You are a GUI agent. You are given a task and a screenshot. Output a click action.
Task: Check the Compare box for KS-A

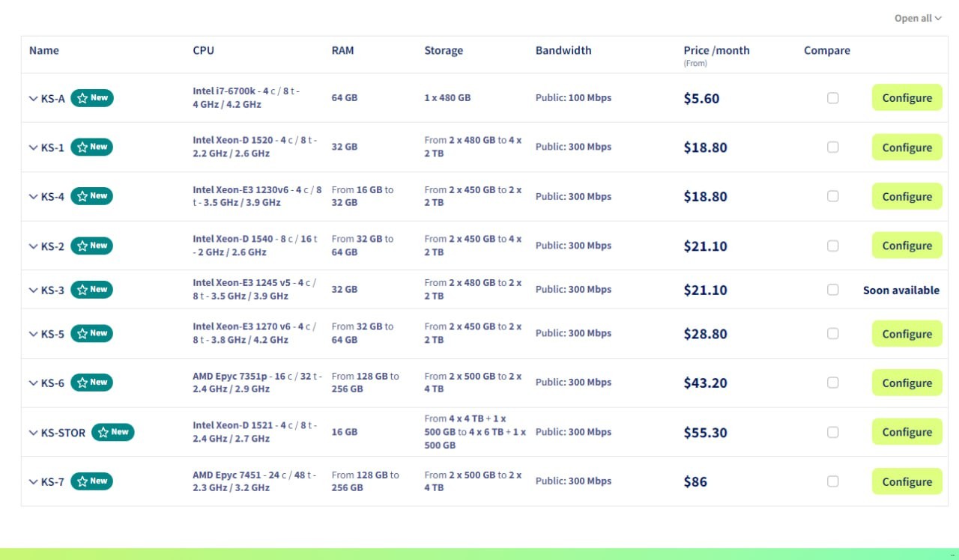tap(832, 98)
